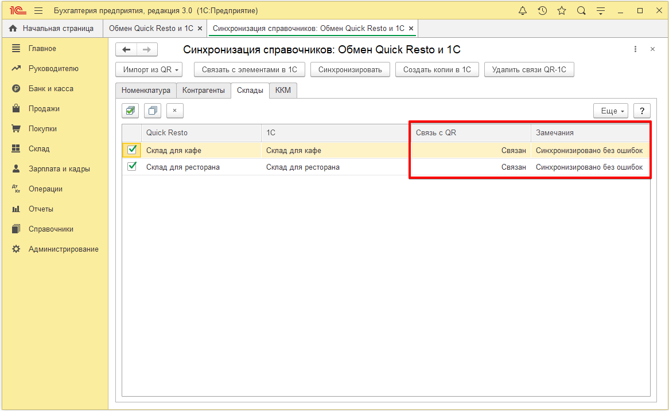Select the Склады tab

[250, 91]
